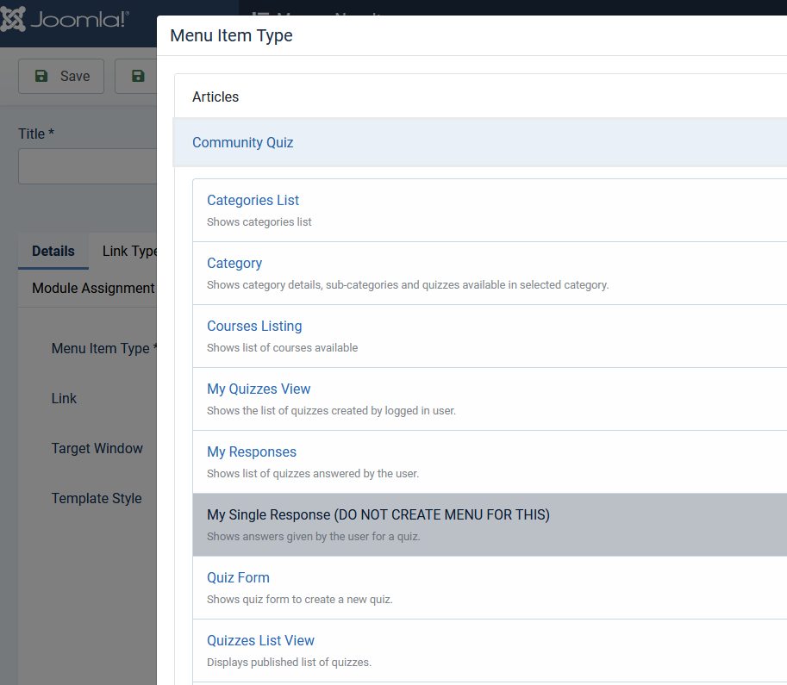The height and width of the screenshot is (685, 787).
Task: Open the Module Assignment tab
Action: 93,289
